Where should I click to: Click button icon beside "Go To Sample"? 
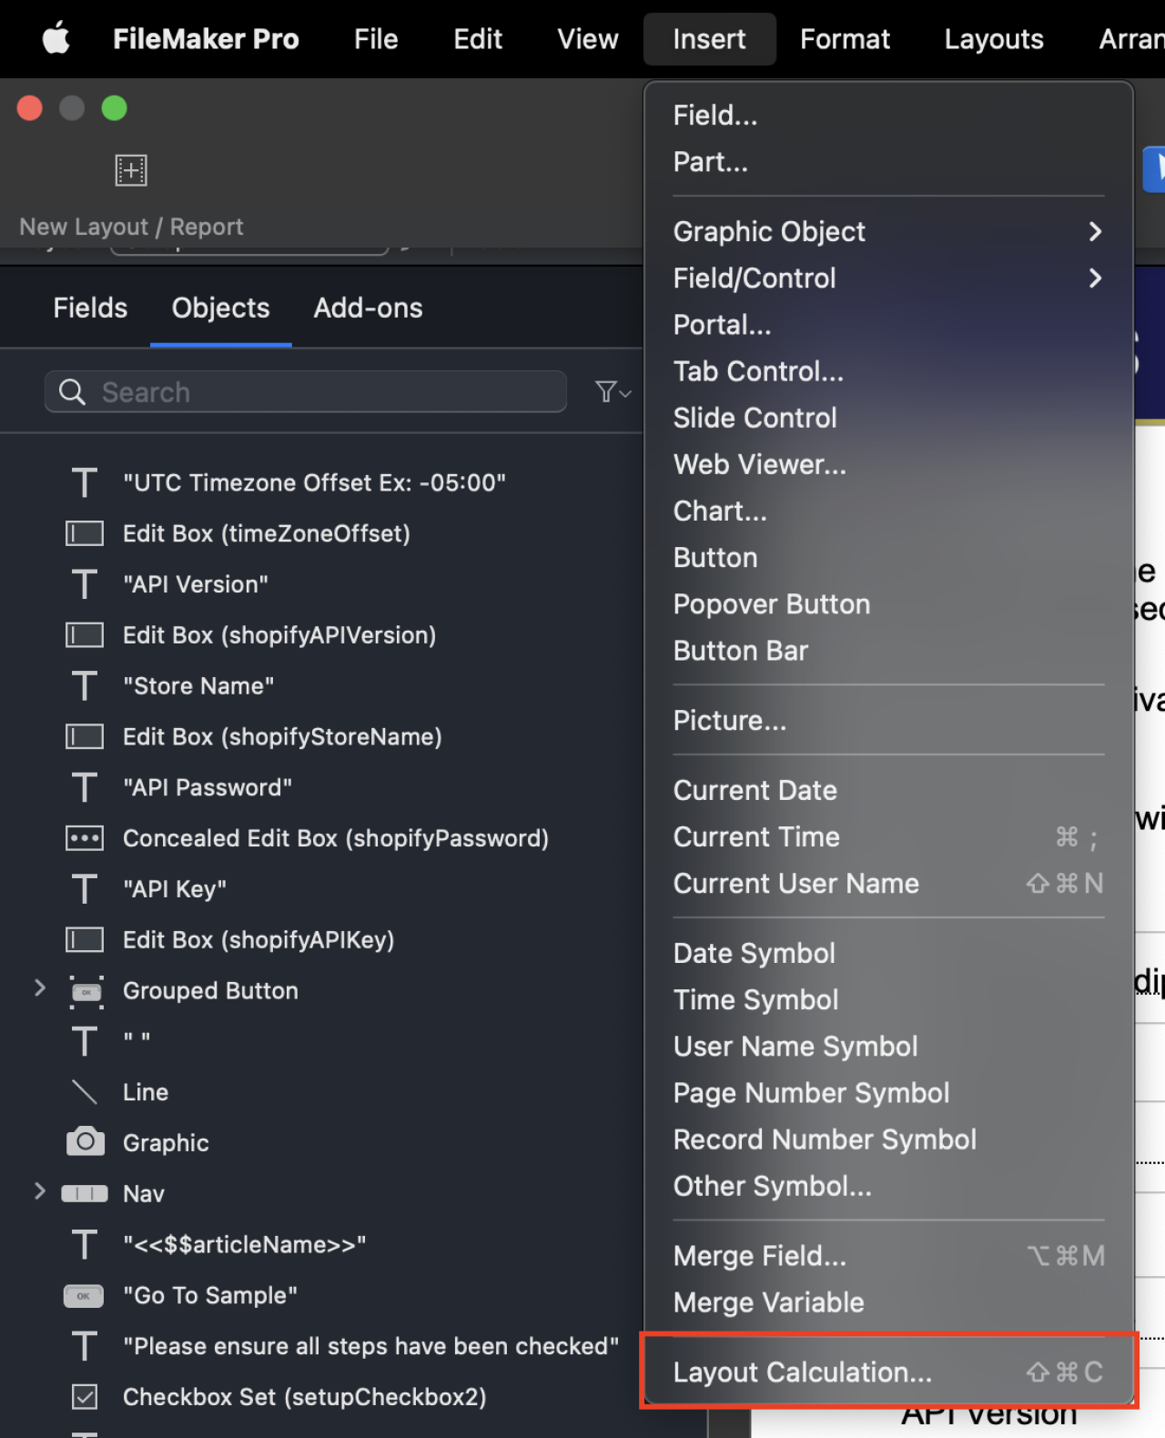(84, 1296)
